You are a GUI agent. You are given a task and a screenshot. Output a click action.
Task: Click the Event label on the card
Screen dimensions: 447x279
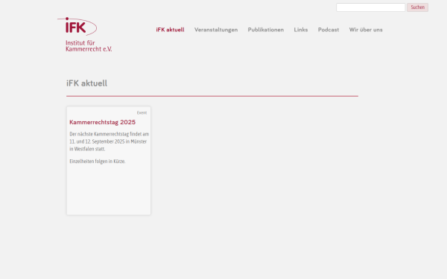142,113
